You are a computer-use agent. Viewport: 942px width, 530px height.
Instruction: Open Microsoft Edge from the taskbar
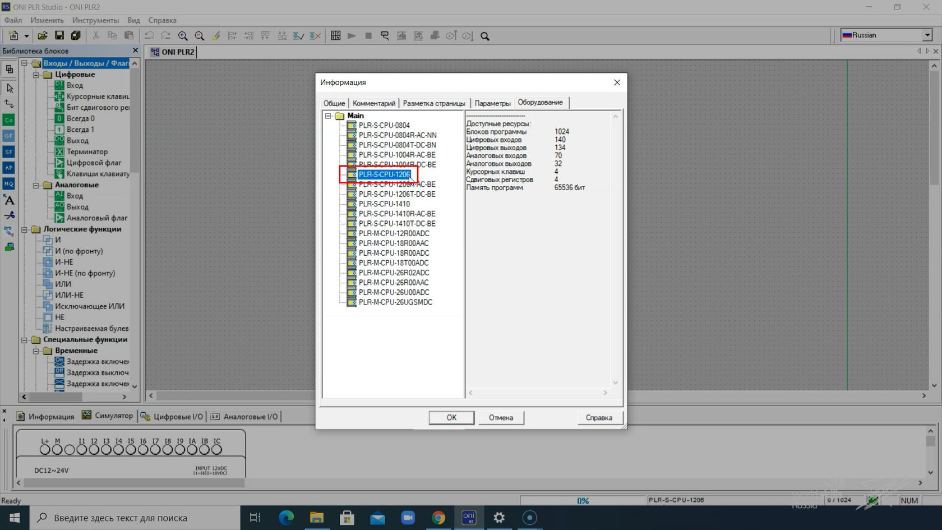point(286,518)
